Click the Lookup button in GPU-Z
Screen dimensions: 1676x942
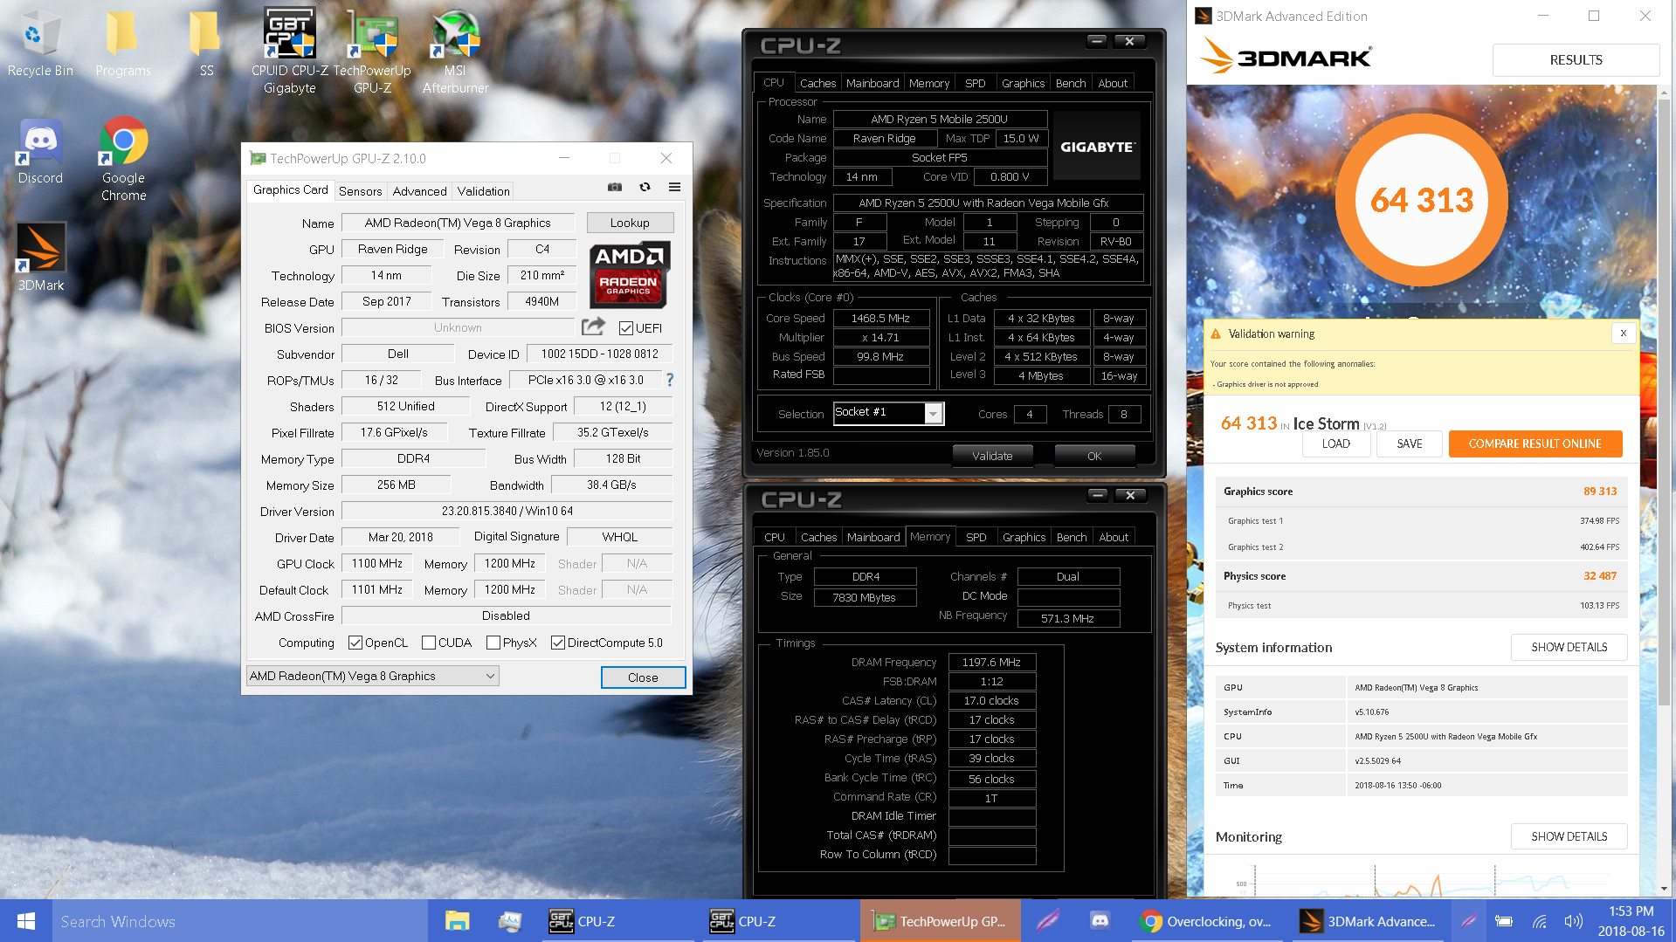(x=630, y=223)
